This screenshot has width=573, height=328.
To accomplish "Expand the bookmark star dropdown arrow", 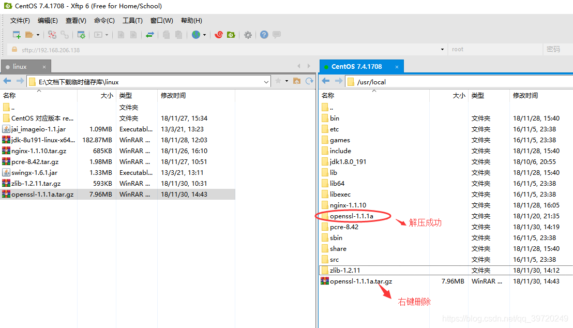I will click(286, 81).
